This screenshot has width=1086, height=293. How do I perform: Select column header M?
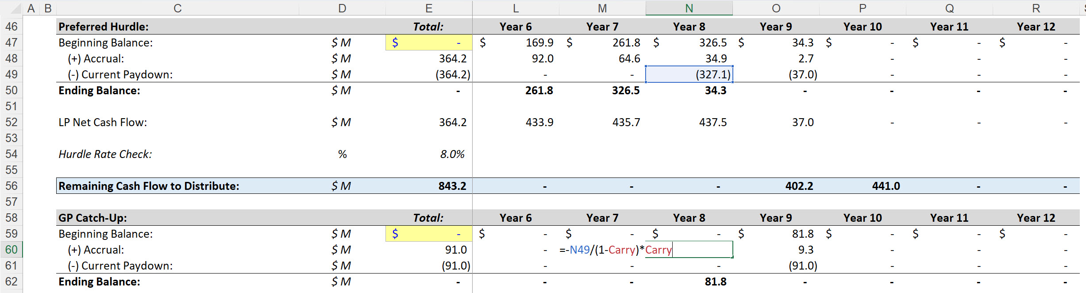coord(602,8)
